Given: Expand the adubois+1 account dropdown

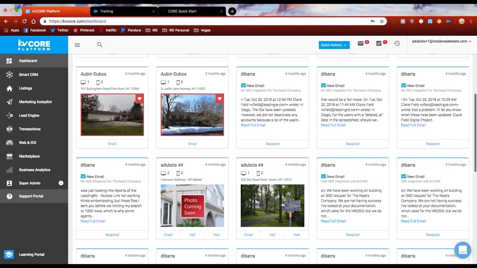Looking at the screenshot, I should 442,41.
